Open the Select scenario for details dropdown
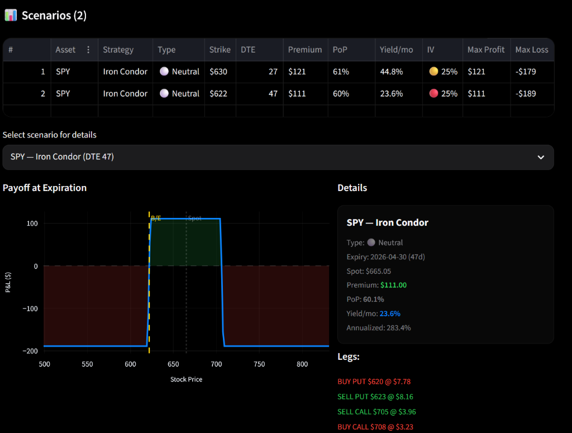572x433 pixels. 278,157
